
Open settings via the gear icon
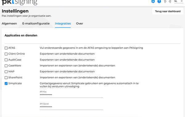coord(153,2)
